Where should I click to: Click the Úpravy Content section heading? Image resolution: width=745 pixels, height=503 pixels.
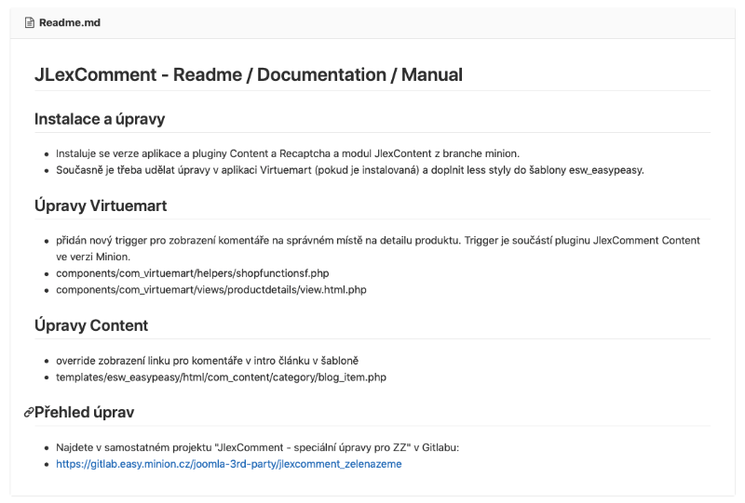coord(91,325)
